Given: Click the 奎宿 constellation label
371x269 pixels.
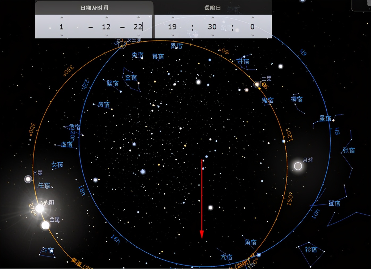Looking at the screenshot, I should coord(131,78).
